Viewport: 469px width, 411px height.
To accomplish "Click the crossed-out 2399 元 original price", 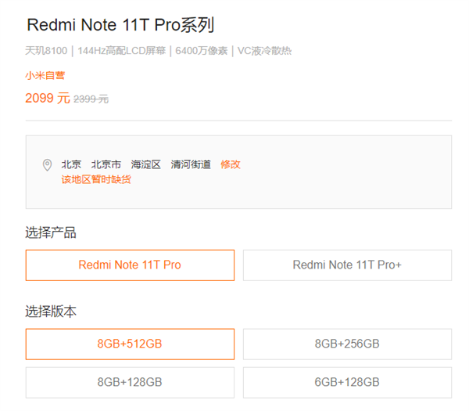I will point(91,99).
